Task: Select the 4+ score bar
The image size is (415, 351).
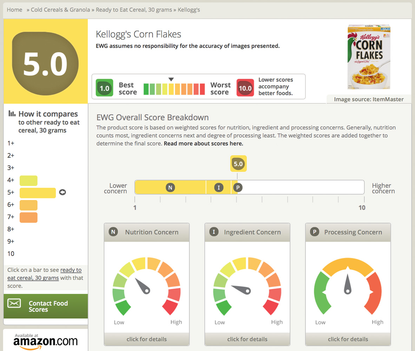Action: tap(28, 180)
